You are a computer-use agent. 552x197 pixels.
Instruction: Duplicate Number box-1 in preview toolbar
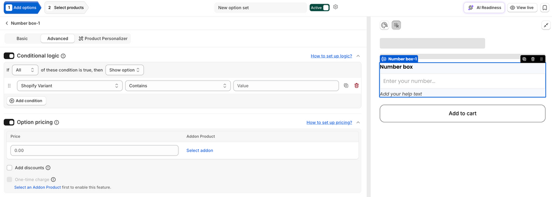point(524,59)
